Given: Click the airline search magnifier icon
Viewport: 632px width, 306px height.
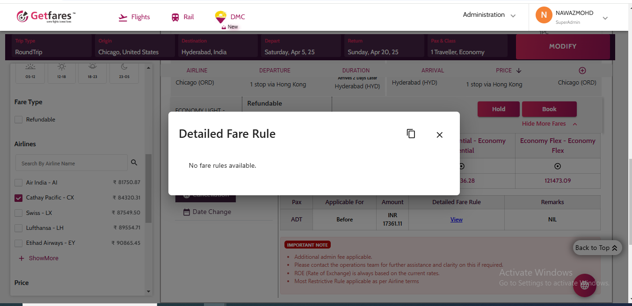Looking at the screenshot, I should coord(134,163).
